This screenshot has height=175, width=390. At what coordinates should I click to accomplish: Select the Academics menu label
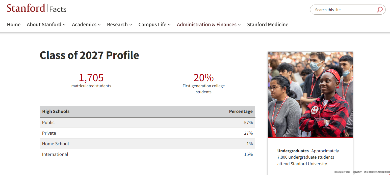point(84,24)
